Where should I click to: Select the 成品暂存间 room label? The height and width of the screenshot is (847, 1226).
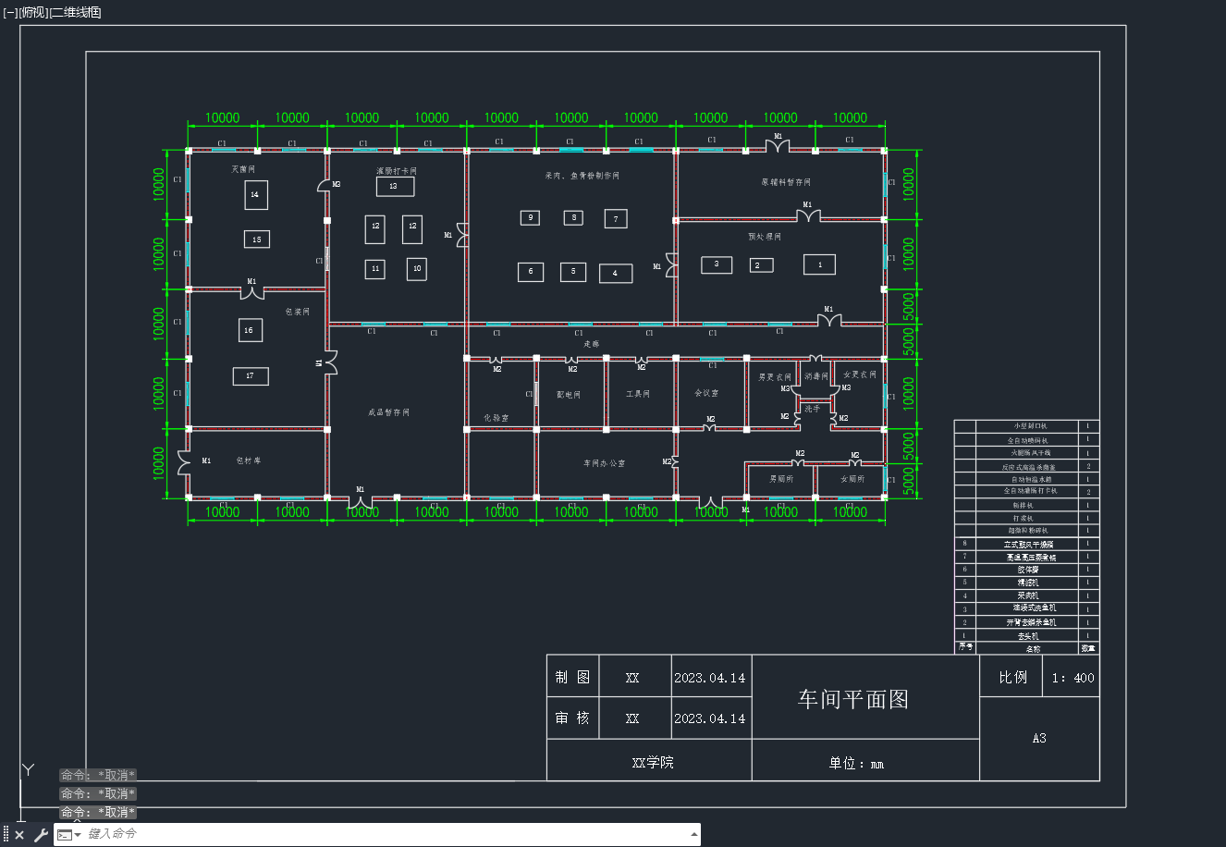click(388, 412)
